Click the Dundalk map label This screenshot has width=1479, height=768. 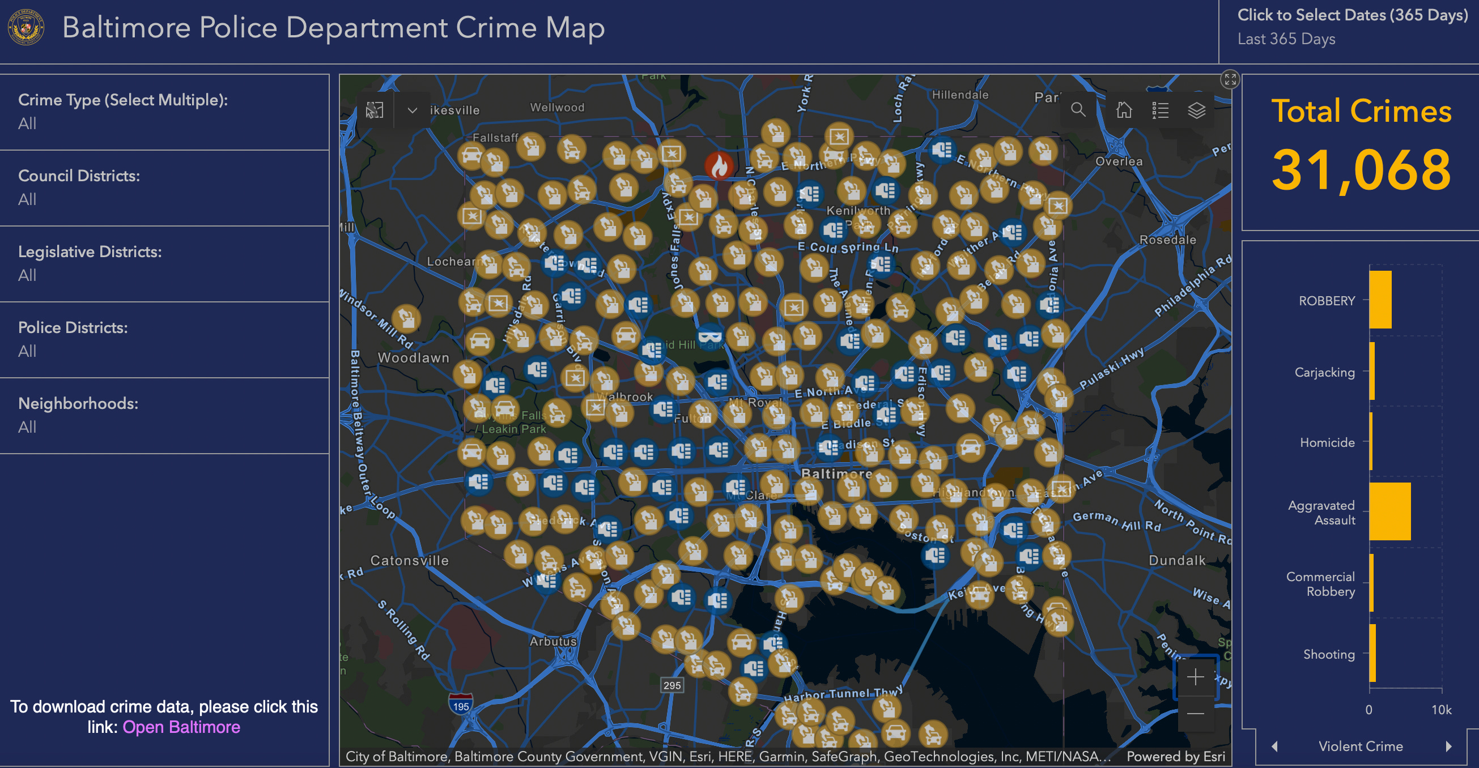click(x=1177, y=560)
